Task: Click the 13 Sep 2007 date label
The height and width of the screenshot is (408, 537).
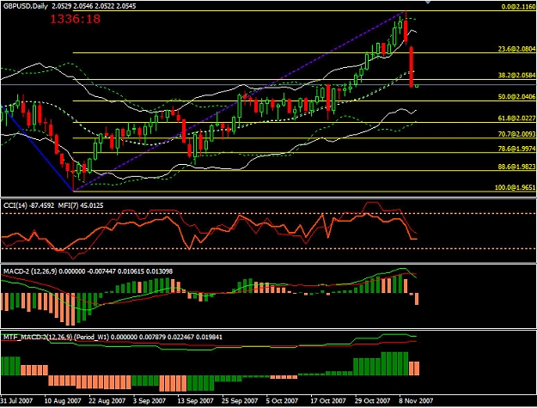Action: (196, 400)
